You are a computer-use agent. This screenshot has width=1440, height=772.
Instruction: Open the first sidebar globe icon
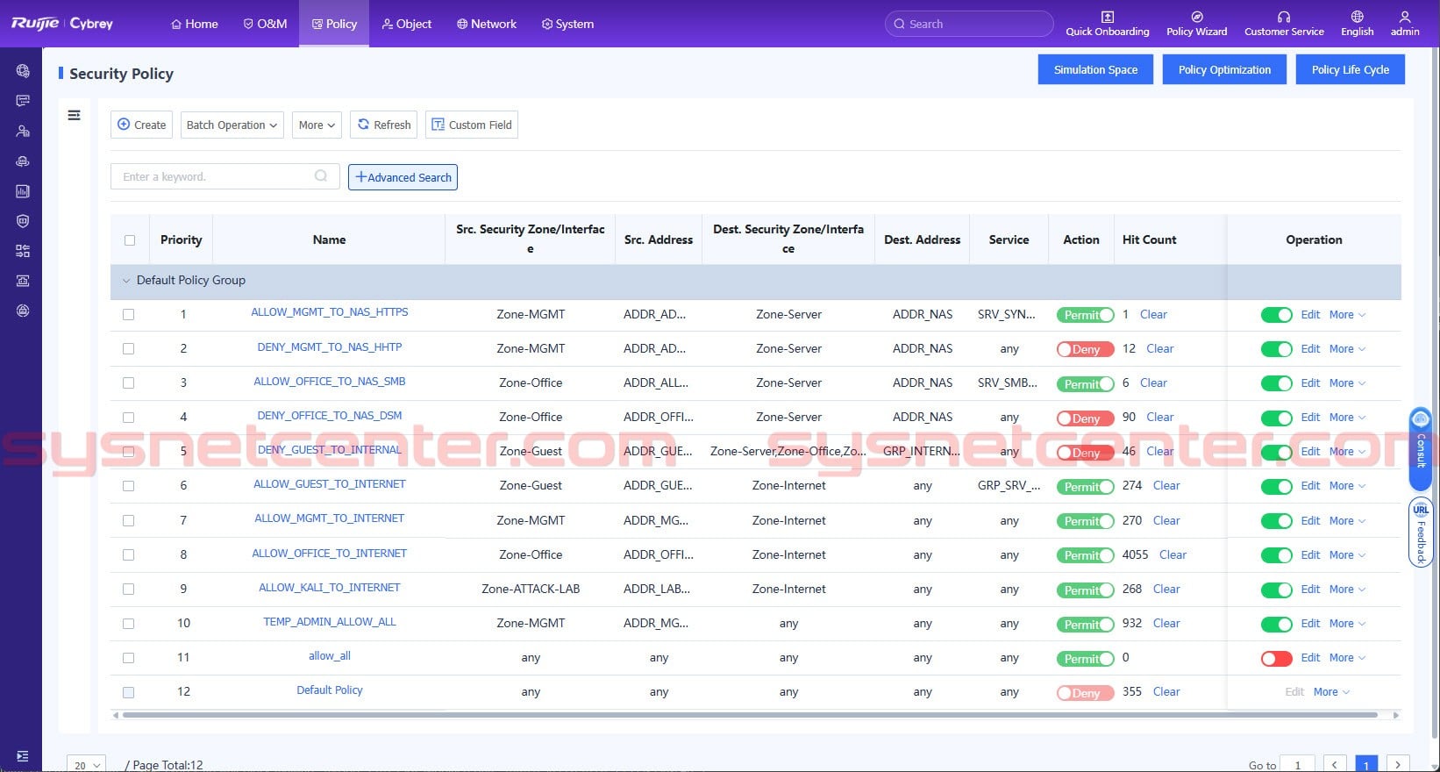(23, 71)
